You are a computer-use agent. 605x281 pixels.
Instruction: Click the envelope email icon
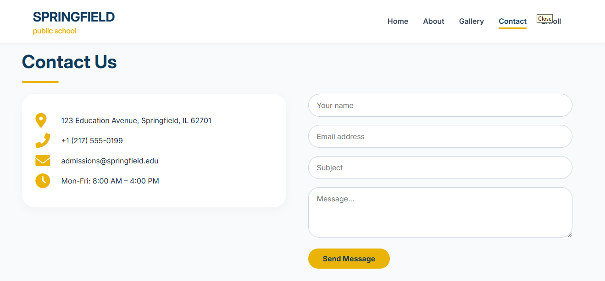point(43,161)
